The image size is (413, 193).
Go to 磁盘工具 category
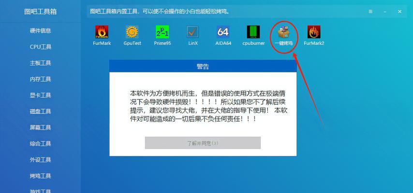[40, 111]
